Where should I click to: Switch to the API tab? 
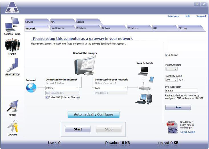tap(62, 22)
